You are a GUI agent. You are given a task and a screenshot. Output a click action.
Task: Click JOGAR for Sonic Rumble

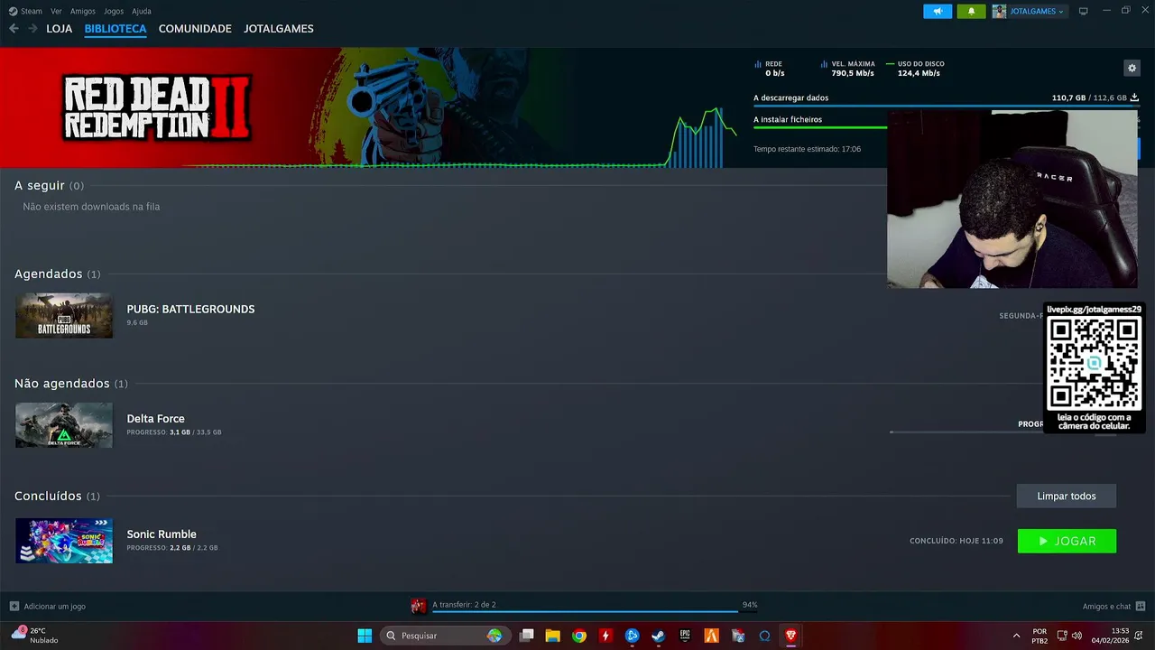1067,541
